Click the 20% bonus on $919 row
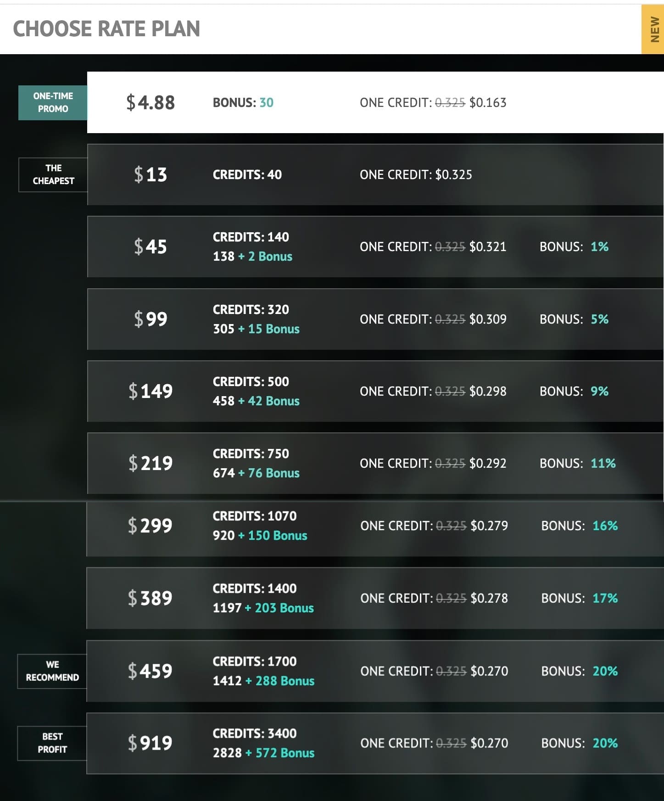The image size is (664, 801). pyautogui.click(x=605, y=743)
